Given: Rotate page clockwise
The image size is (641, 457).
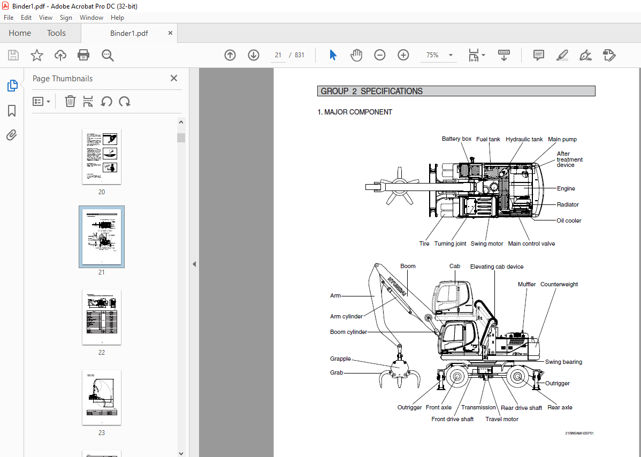Looking at the screenshot, I should click(125, 101).
